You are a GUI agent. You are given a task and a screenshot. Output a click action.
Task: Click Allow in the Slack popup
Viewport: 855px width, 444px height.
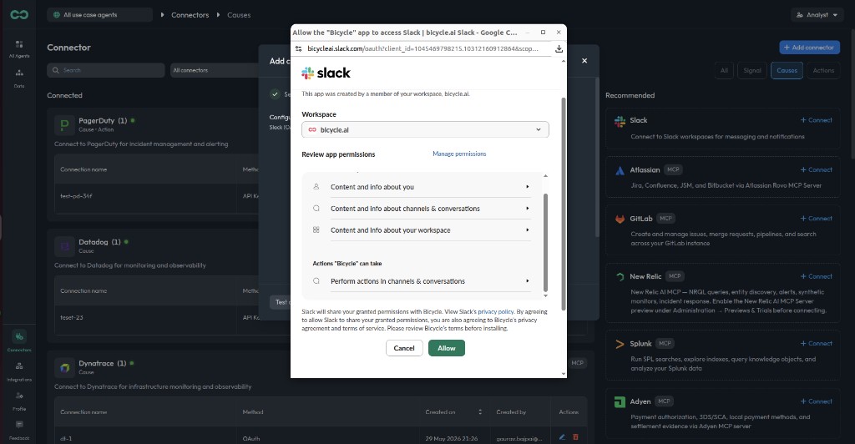(x=447, y=348)
